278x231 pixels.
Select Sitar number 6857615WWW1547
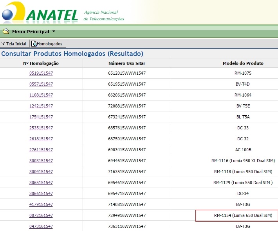pos(127,128)
